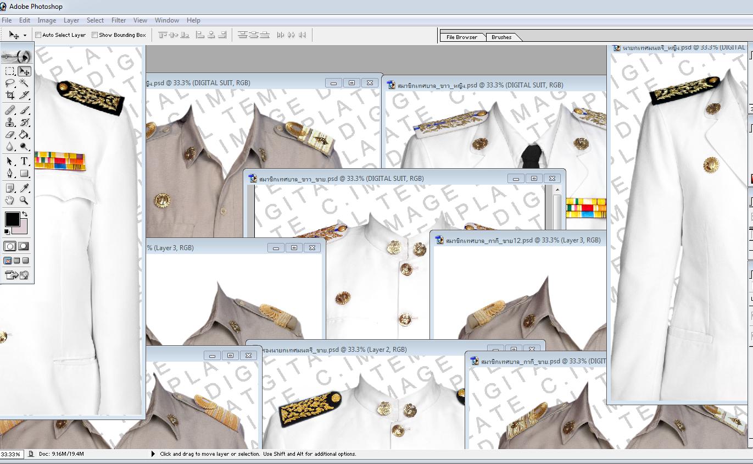Screen dimensions: 753x464
Task: Enable the Show Bounding Box checkbox
Action: coord(95,35)
